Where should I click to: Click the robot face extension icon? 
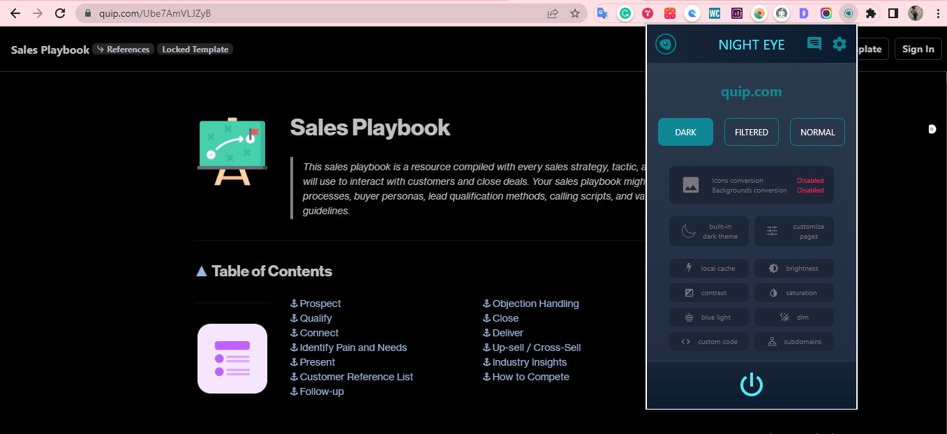[782, 13]
